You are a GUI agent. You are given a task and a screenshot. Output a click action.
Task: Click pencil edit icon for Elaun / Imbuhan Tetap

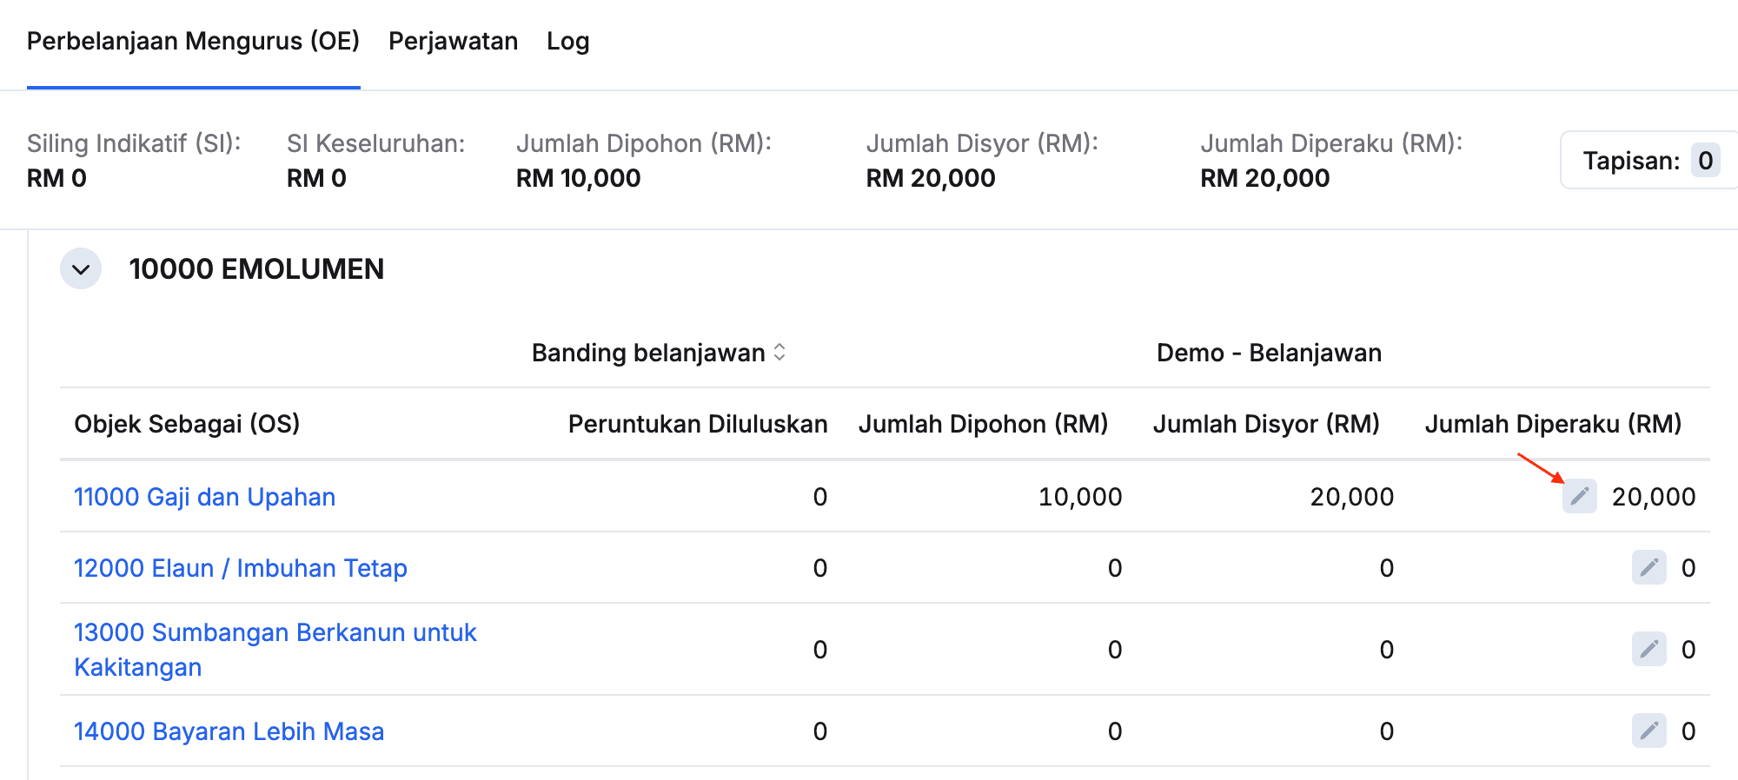pyautogui.click(x=1648, y=567)
